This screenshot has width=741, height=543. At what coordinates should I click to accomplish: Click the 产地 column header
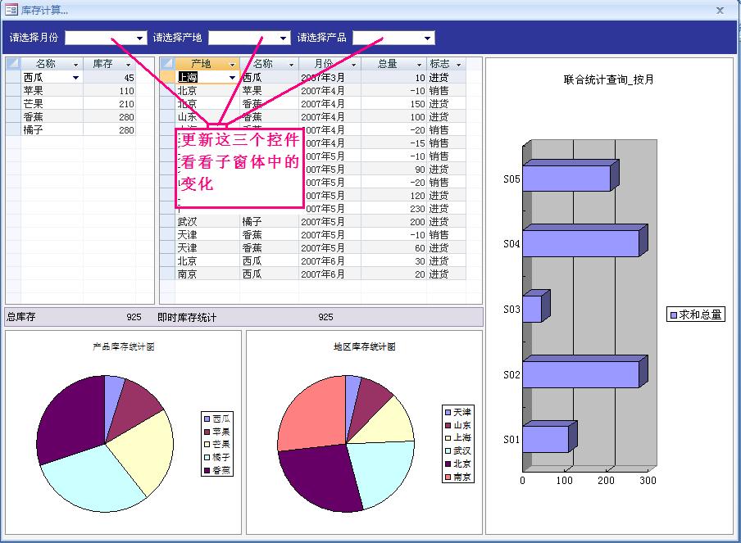pos(201,64)
